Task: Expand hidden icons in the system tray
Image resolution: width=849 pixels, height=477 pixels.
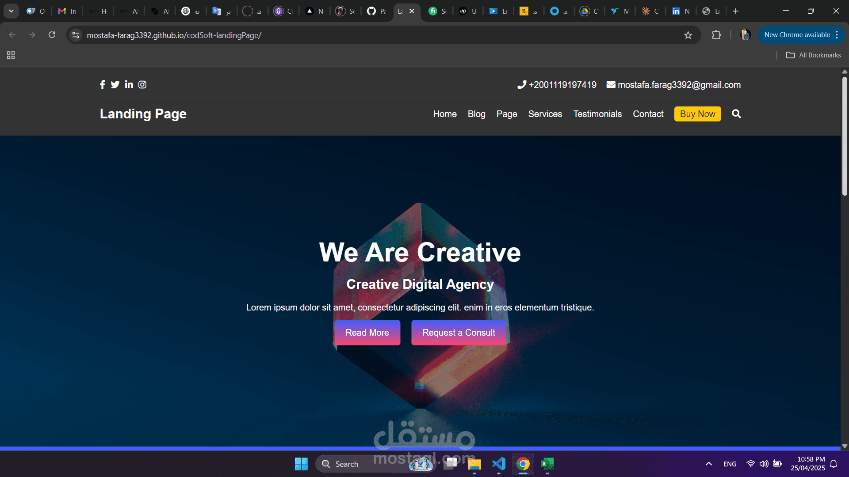Action: pos(708,464)
